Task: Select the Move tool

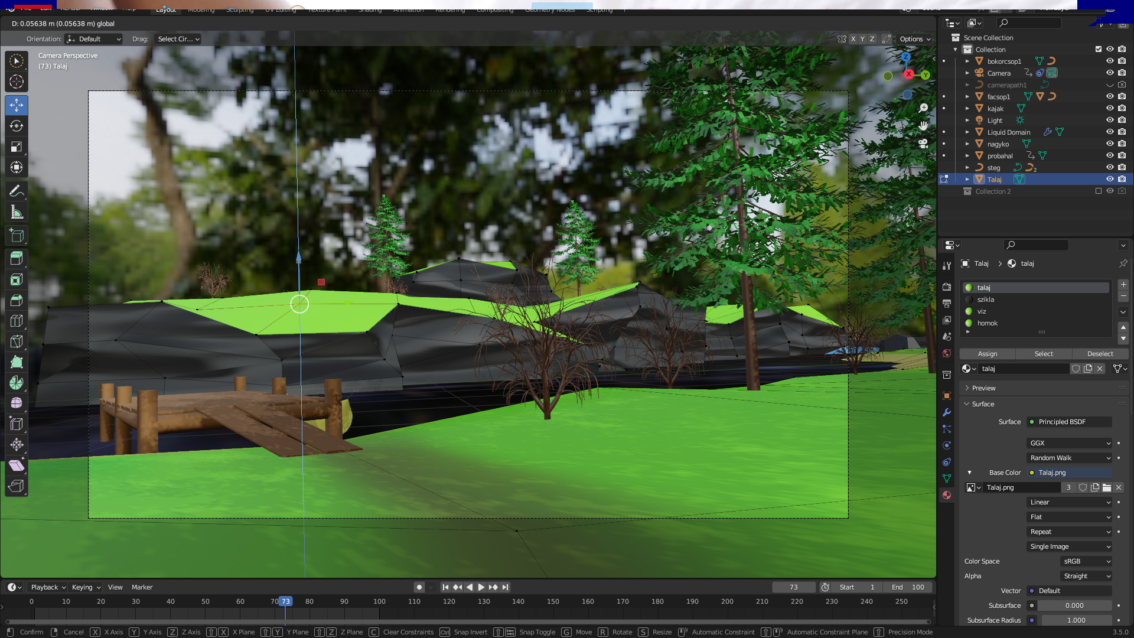Action: tap(17, 106)
